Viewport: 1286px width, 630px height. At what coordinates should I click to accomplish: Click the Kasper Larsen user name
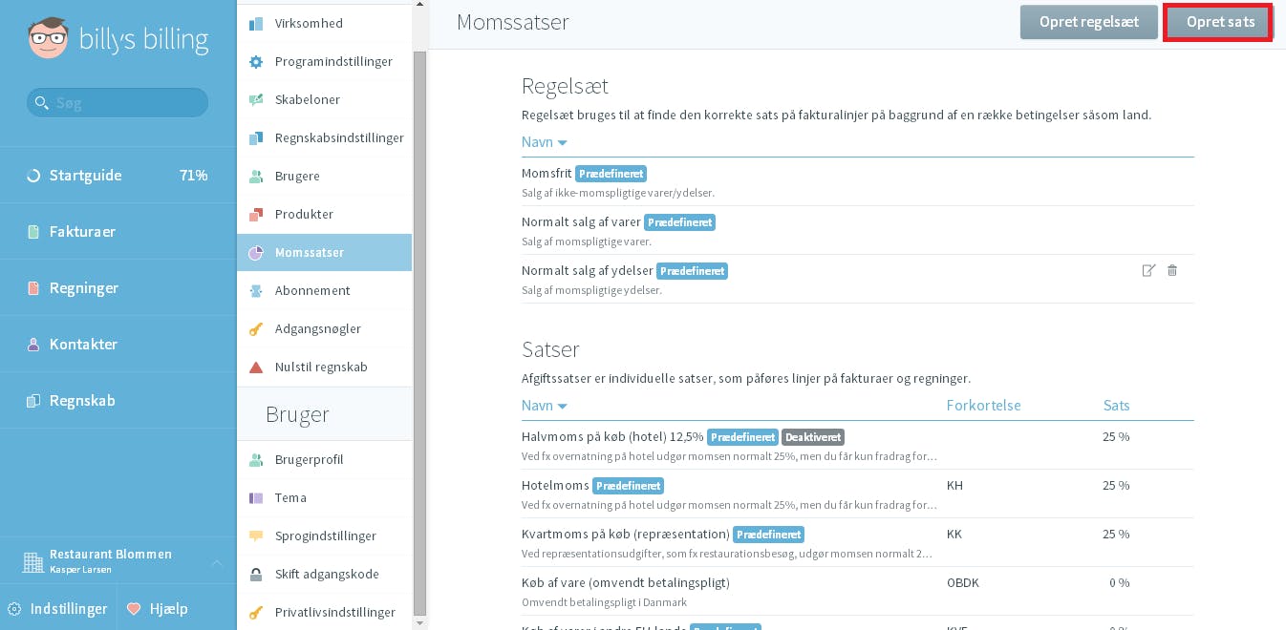(79, 570)
